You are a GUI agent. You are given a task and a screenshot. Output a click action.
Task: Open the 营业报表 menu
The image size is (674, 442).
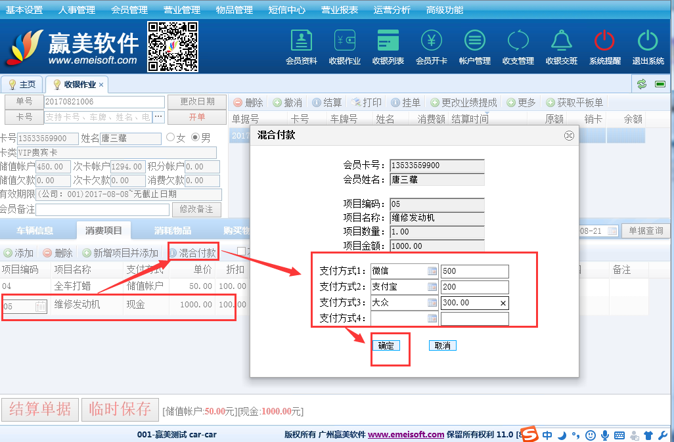coord(340,10)
